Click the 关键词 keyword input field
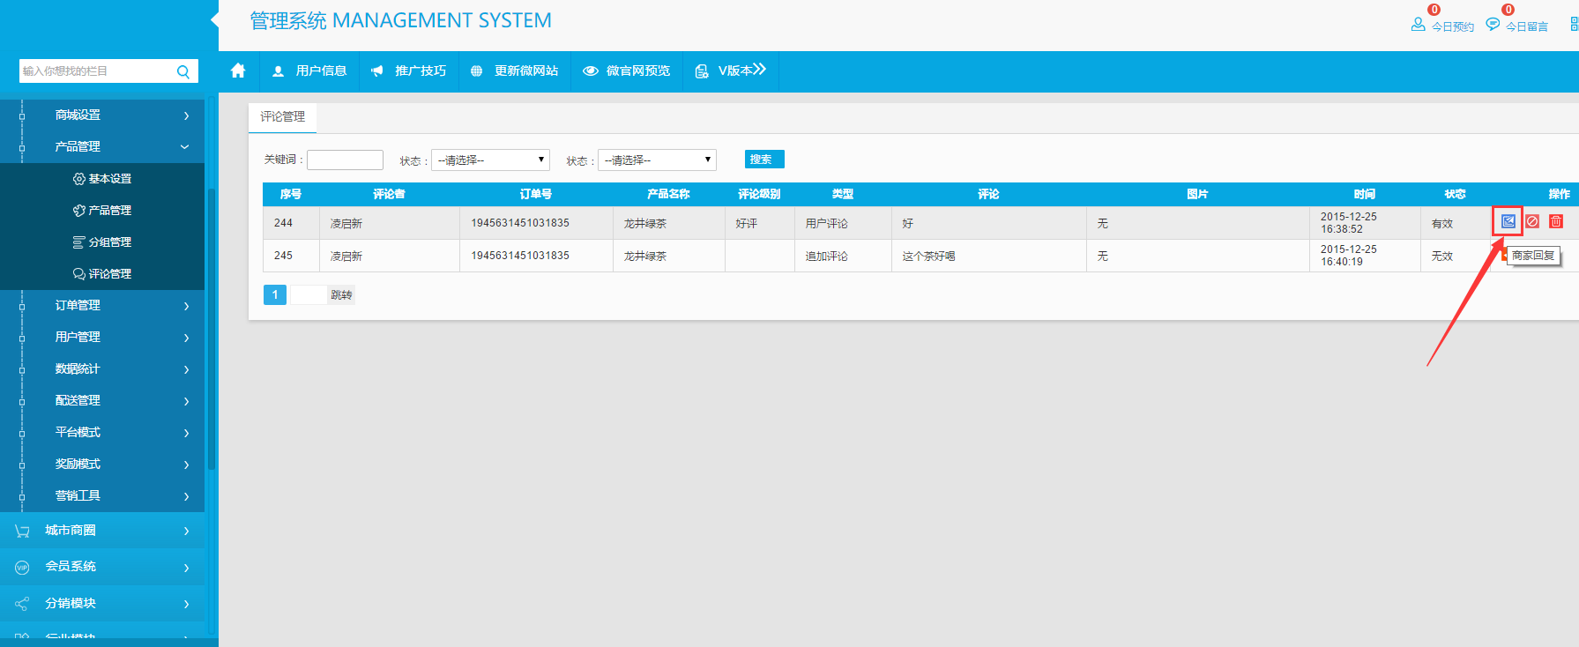1579x647 pixels. [345, 160]
